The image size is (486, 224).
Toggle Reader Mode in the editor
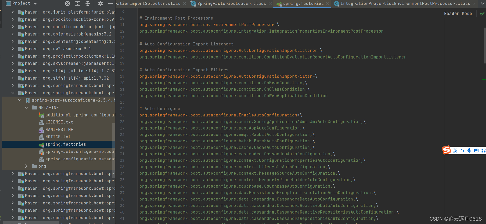click(458, 14)
